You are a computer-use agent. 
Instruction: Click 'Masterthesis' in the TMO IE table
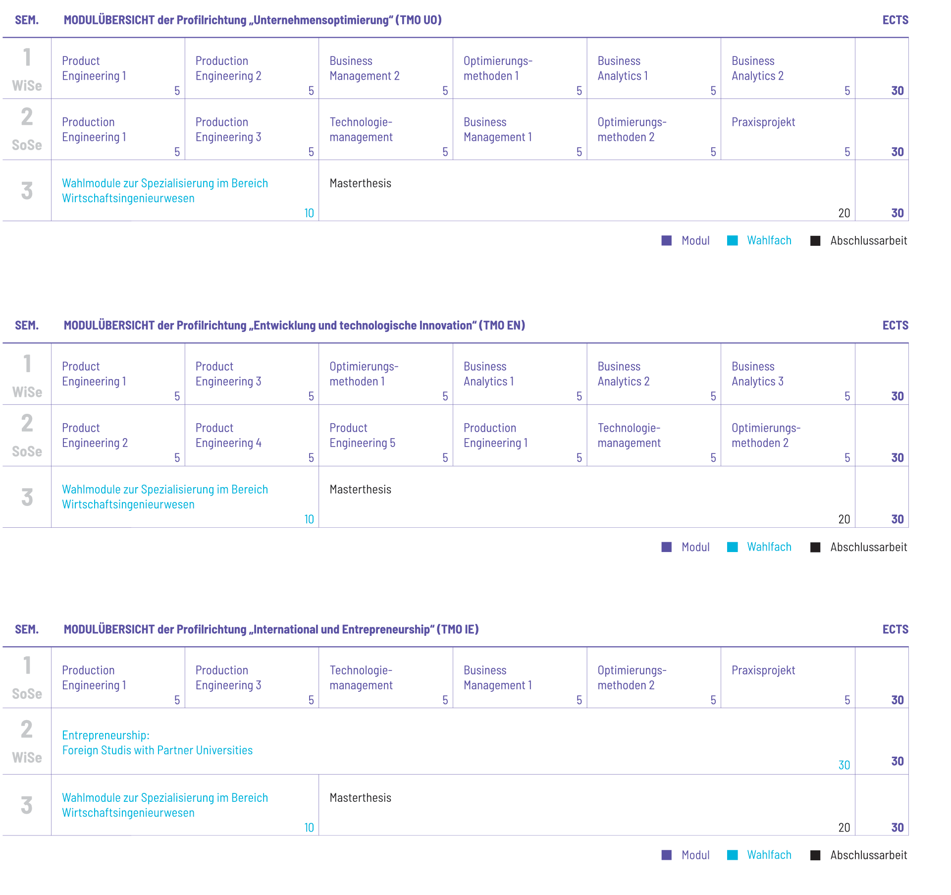(x=361, y=798)
